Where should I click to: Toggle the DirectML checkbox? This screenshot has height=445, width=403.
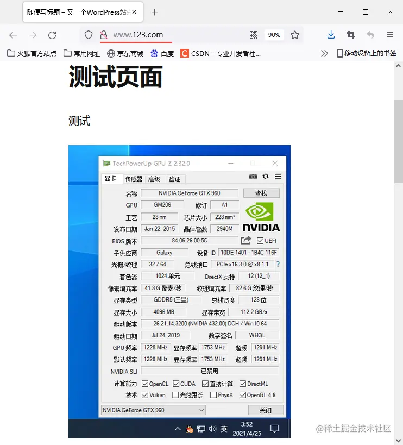point(242,384)
